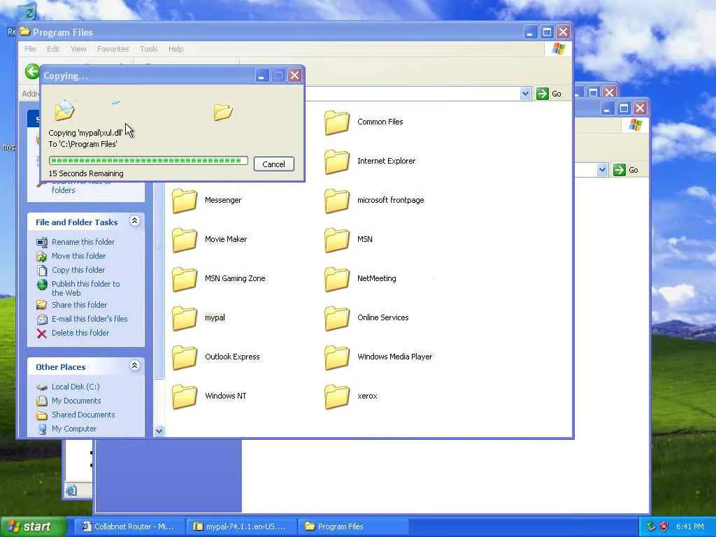Open the Edit menu
716x537 pixels.
pyautogui.click(x=53, y=49)
